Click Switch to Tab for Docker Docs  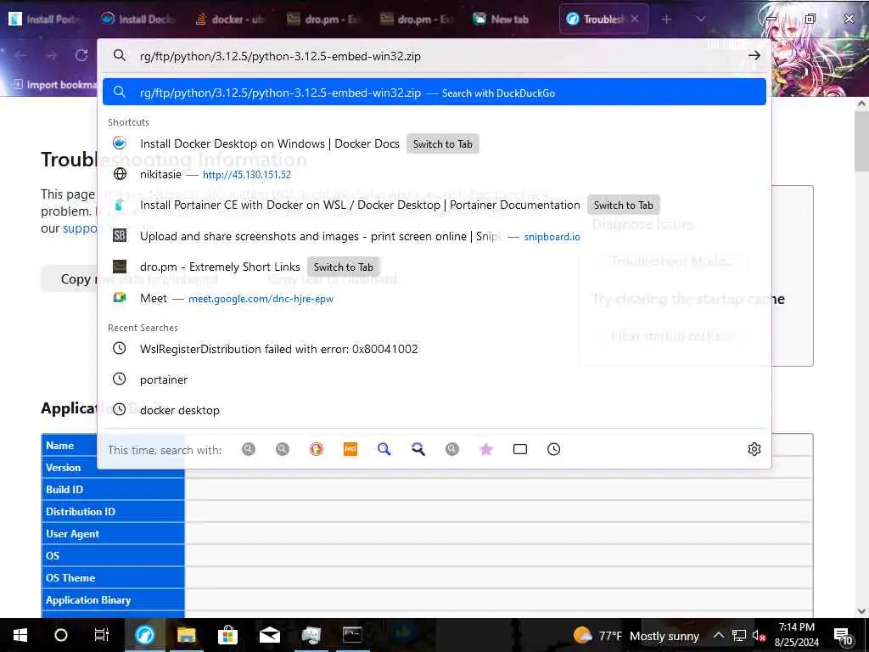pyautogui.click(x=442, y=144)
